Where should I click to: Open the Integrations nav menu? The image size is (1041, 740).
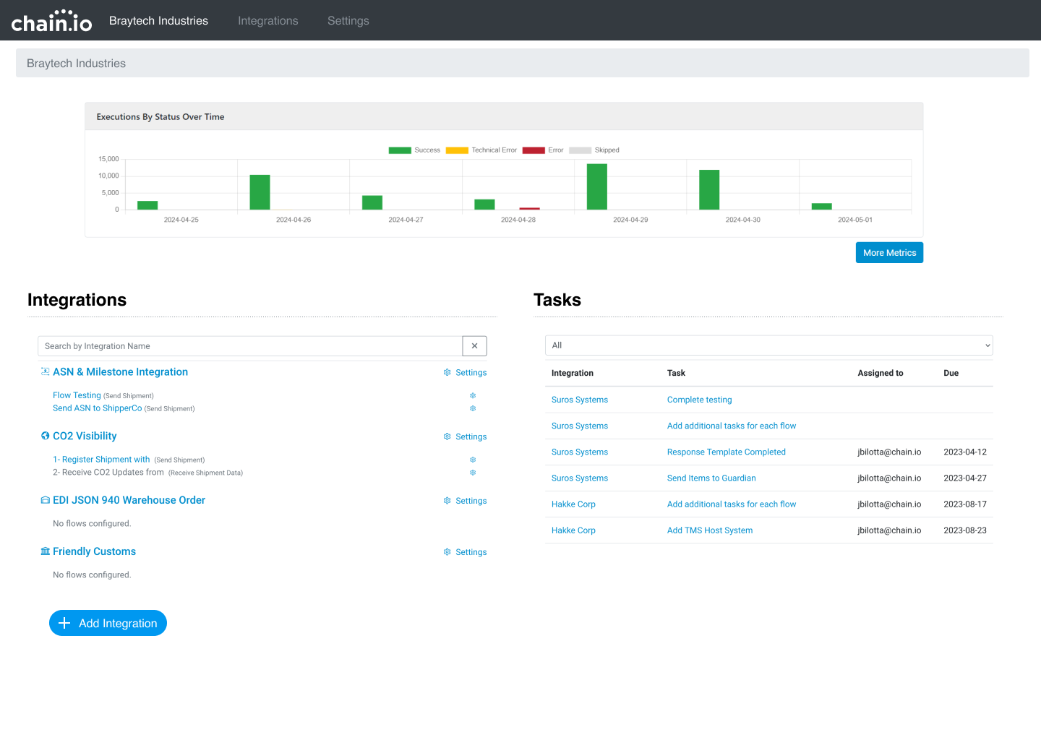[x=268, y=21]
